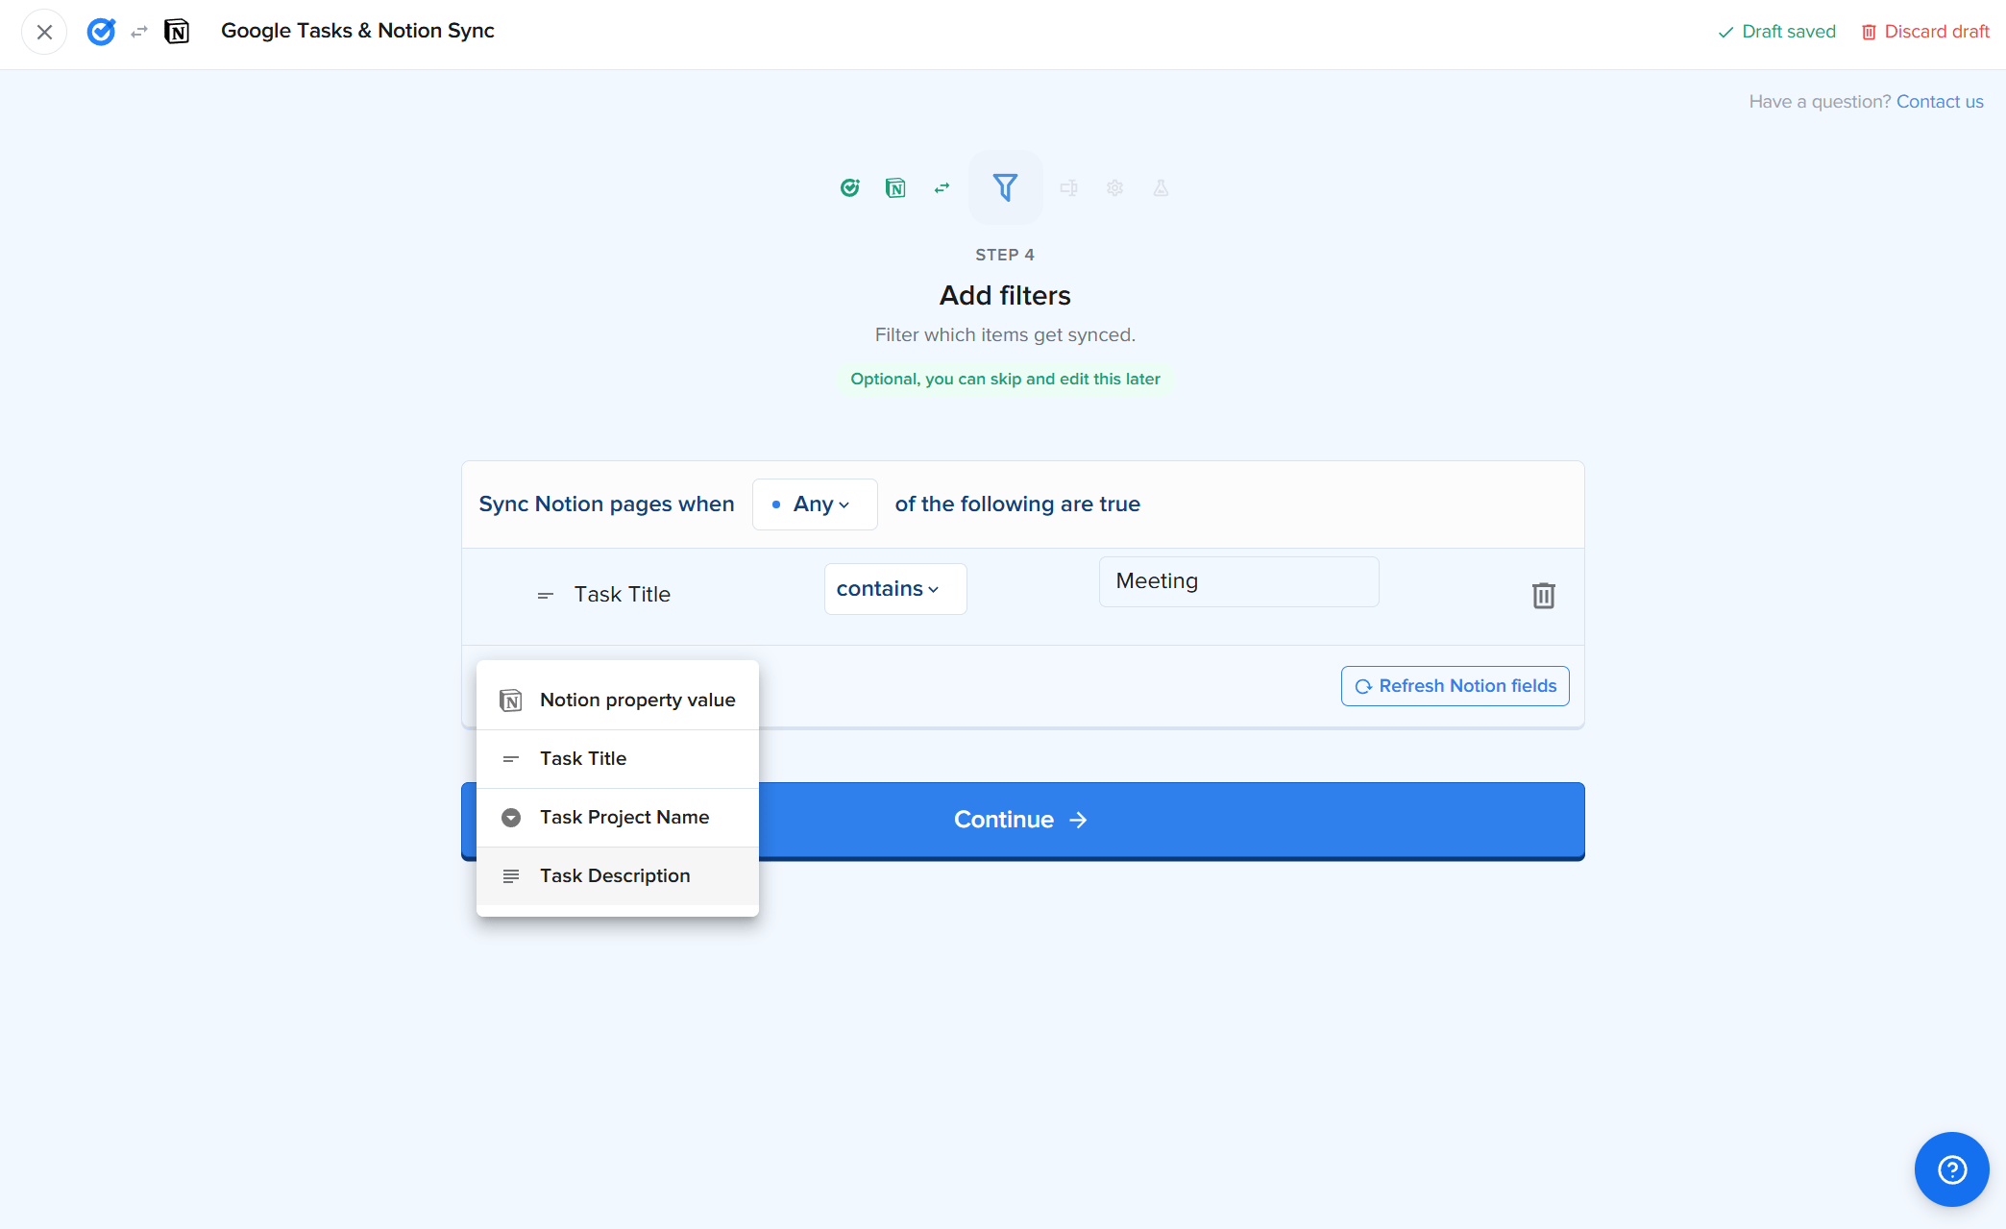Open the help chat bubble
This screenshot has width=2006, height=1229.
coord(1951,1169)
